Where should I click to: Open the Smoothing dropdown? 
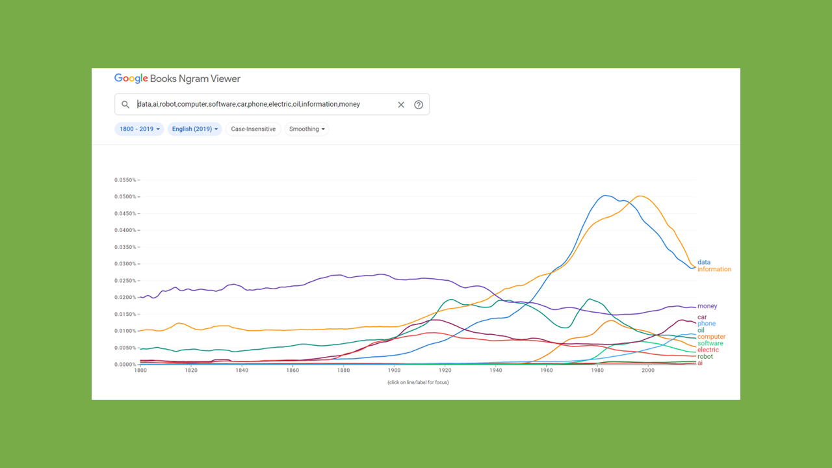307,129
